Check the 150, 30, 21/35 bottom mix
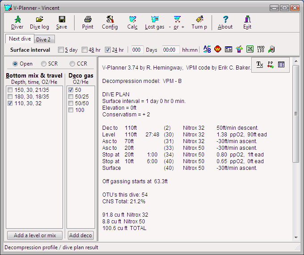 tap(10, 90)
